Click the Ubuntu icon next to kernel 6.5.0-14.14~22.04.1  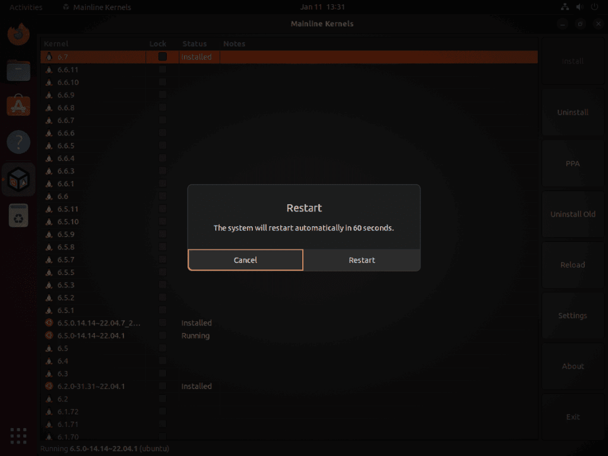point(49,335)
